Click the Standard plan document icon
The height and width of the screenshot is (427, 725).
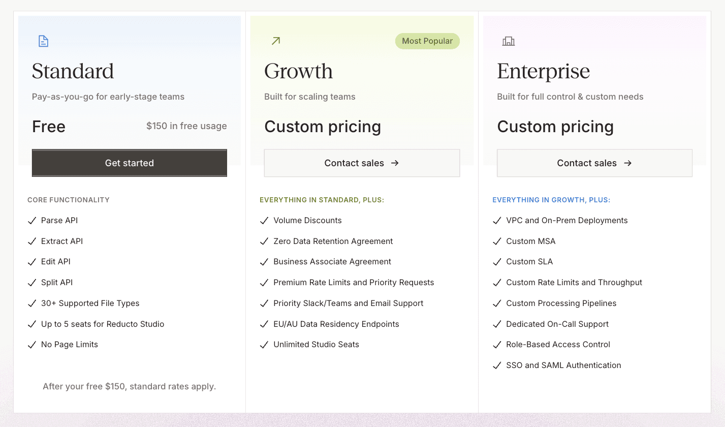click(44, 41)
